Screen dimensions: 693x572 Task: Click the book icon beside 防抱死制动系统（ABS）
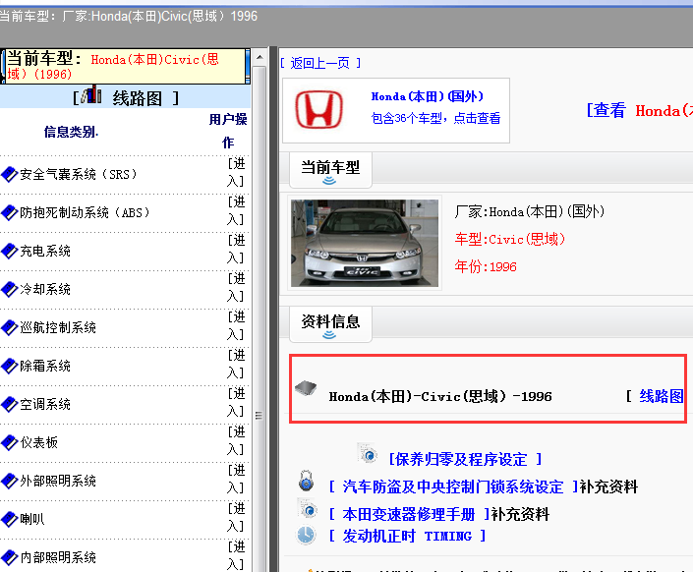coord(9,212)
